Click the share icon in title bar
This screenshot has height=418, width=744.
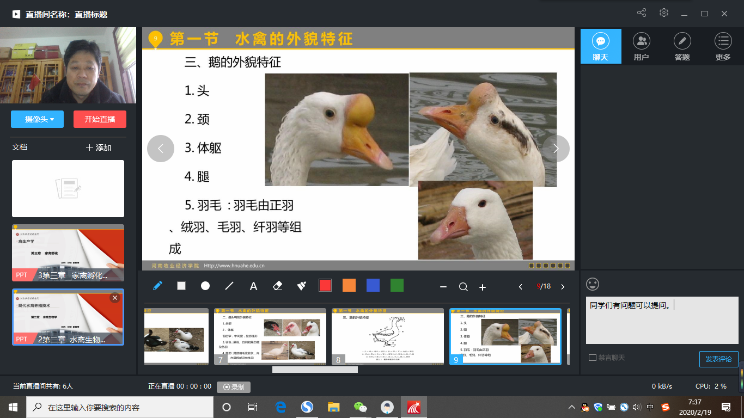[642, 13]
